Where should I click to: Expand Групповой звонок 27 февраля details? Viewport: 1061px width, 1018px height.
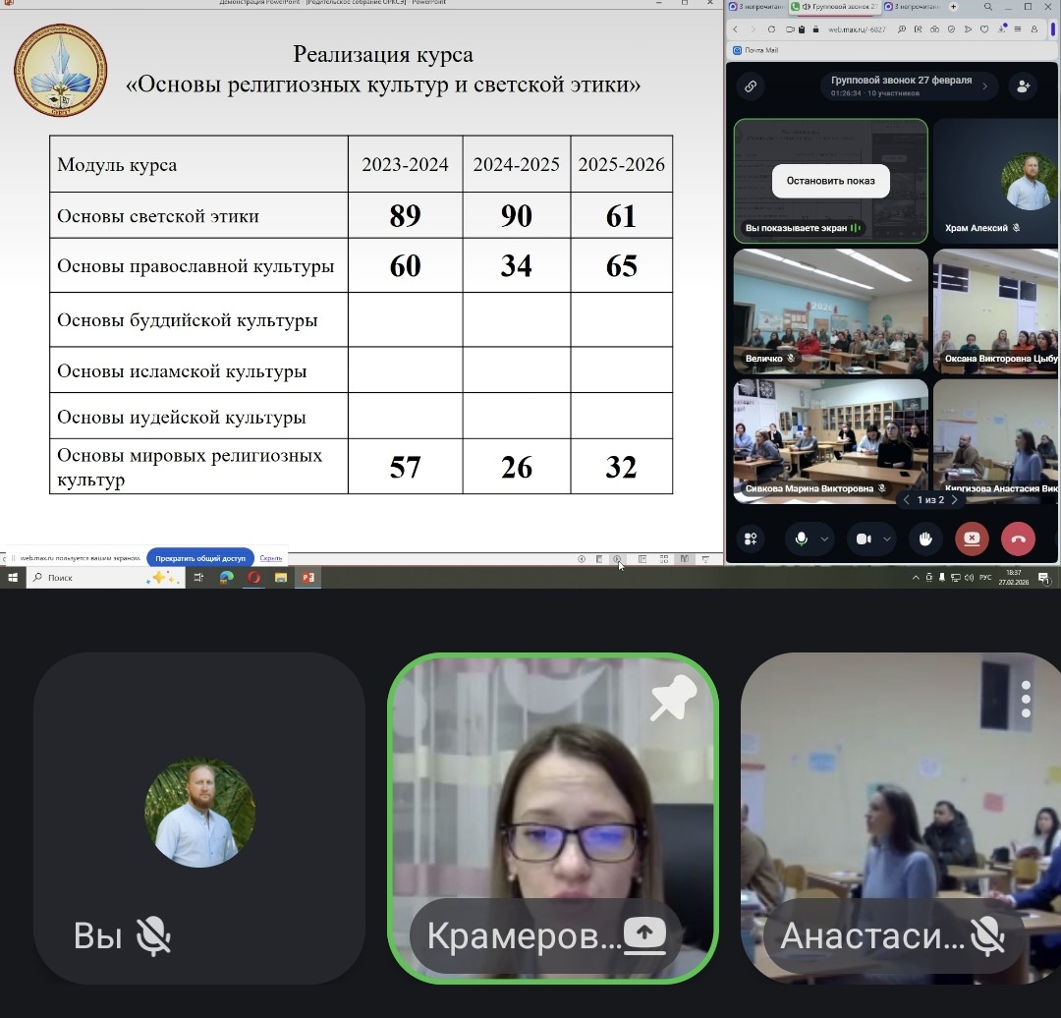click(x=984, y=86)
